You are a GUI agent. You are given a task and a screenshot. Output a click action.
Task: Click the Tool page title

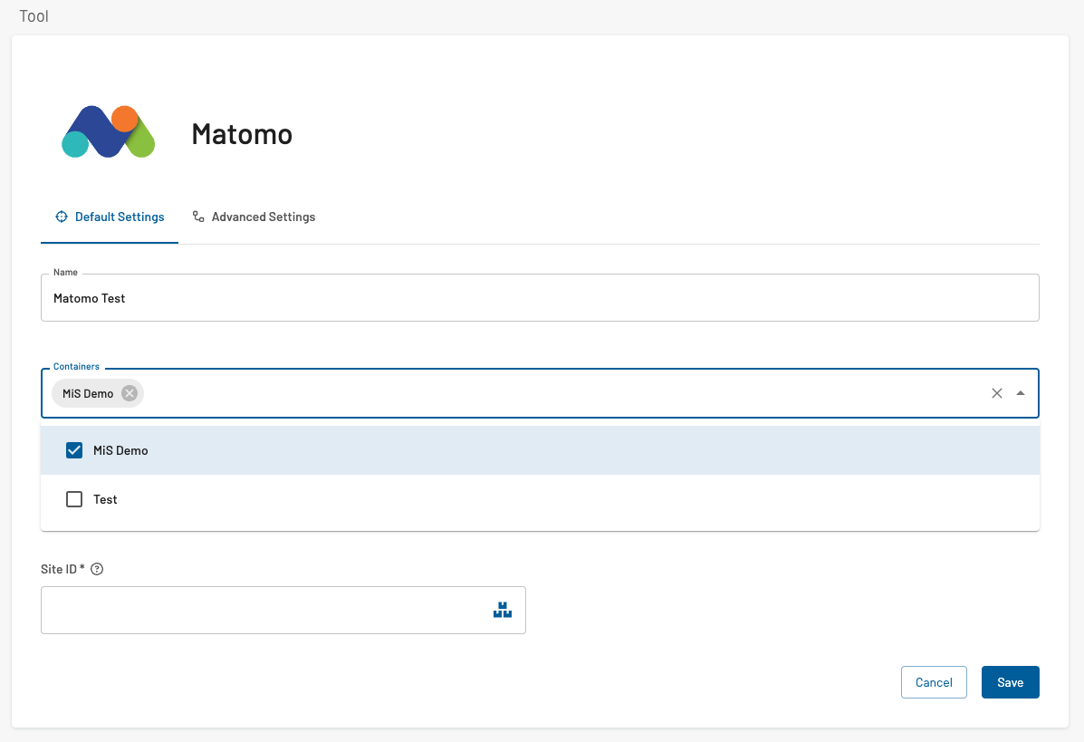point(34,16)
